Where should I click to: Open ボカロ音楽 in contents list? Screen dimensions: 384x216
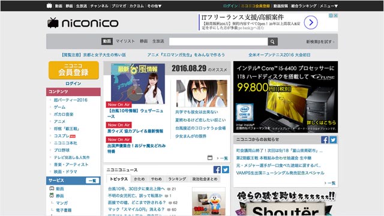64,114
